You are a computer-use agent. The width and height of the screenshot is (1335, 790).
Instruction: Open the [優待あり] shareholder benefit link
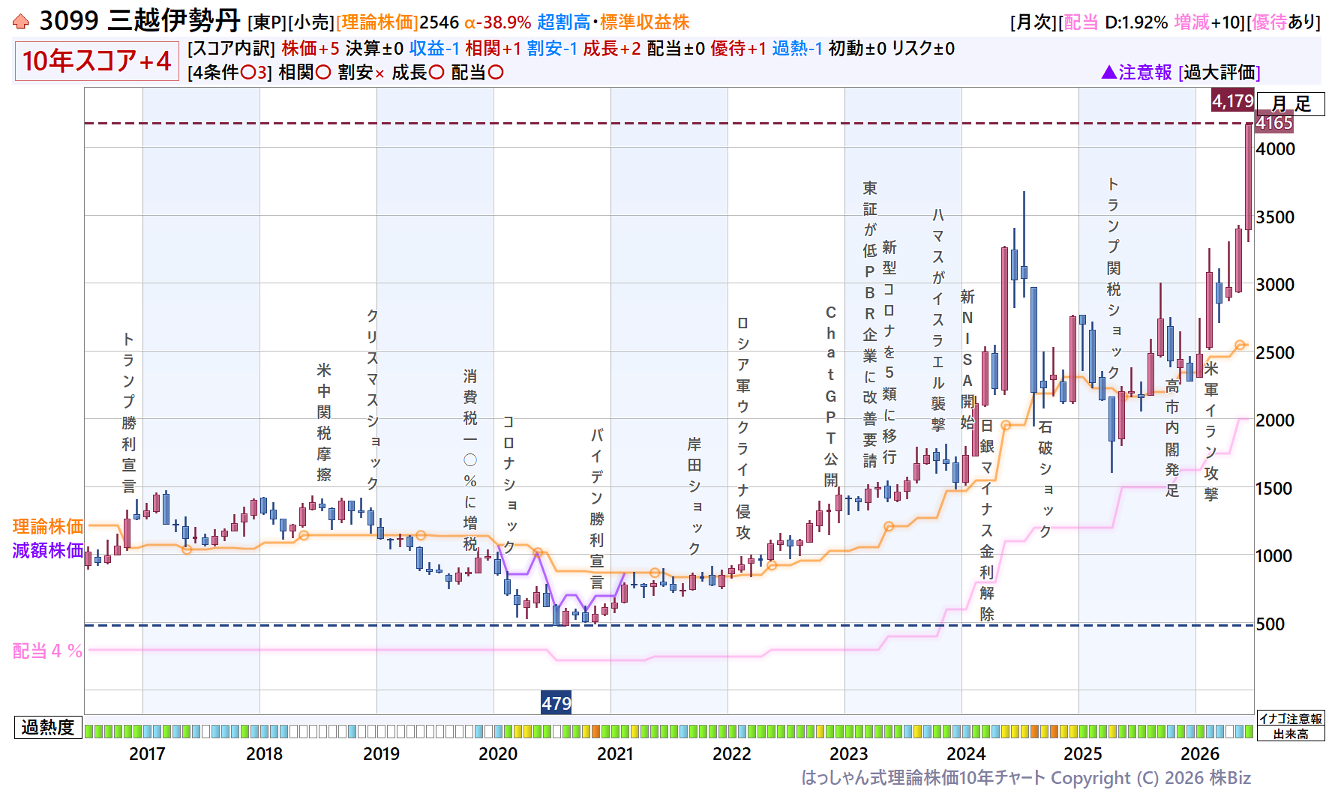[x=1283, y=22]
